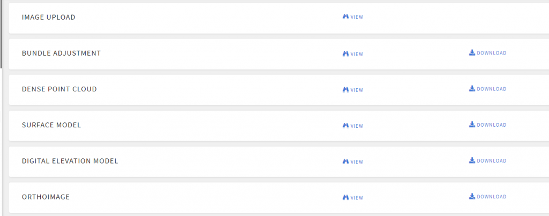The width and height of the screenshot is (549, 216).
Task: Click binoculars icon in Image Upload row
Action: pyautogui.click(x=346, y=17)
